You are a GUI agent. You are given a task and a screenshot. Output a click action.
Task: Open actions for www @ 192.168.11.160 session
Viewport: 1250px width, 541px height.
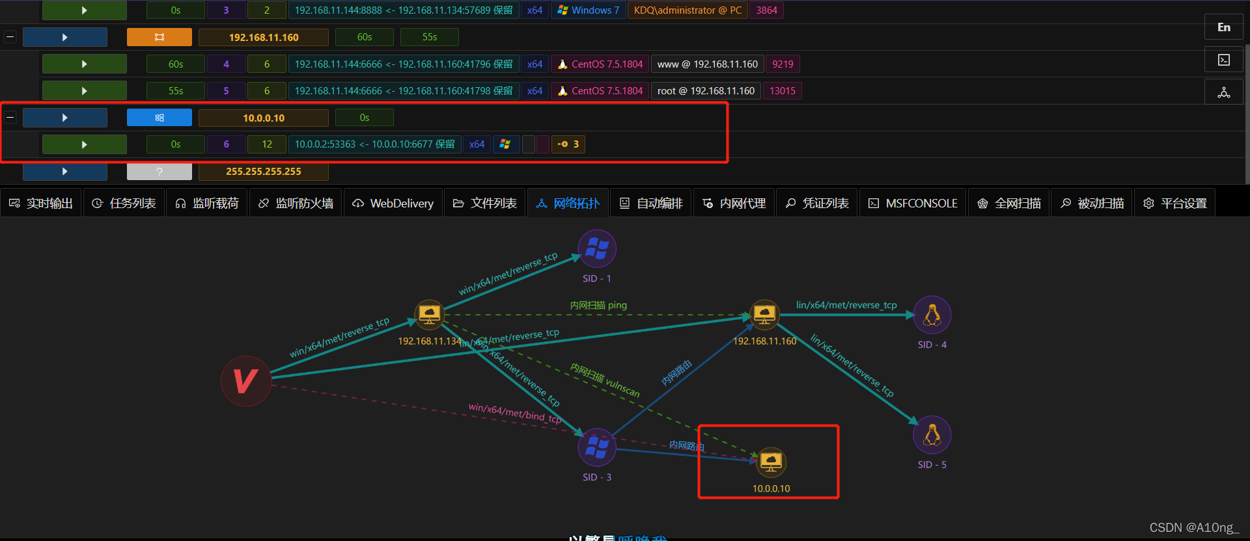85,64
